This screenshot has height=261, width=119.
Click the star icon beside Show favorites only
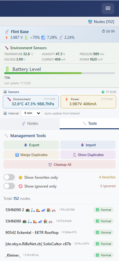click(x=21, y=177)
